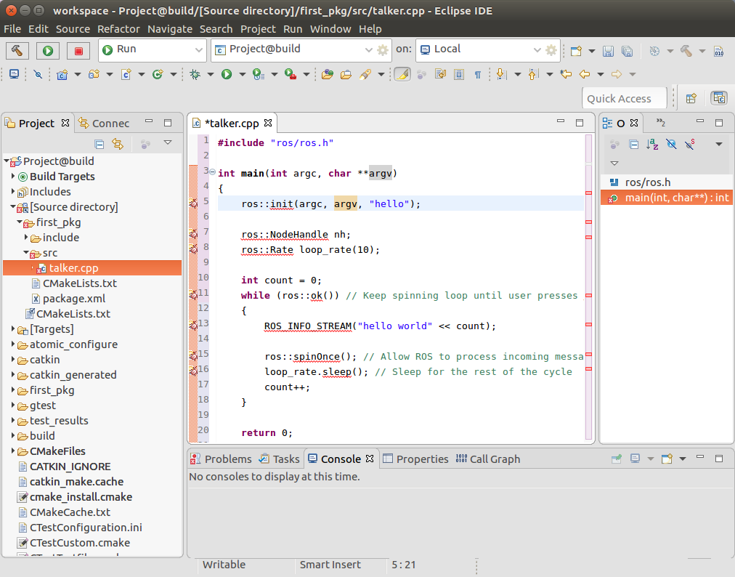Expand the Build Targets tree node
The image size is (735, 577).
(x=14, y=177)
